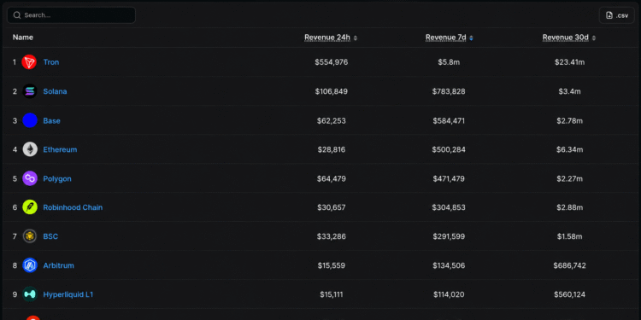
Task: Select Solana 7d value $783,828
Action: point(449,91)
